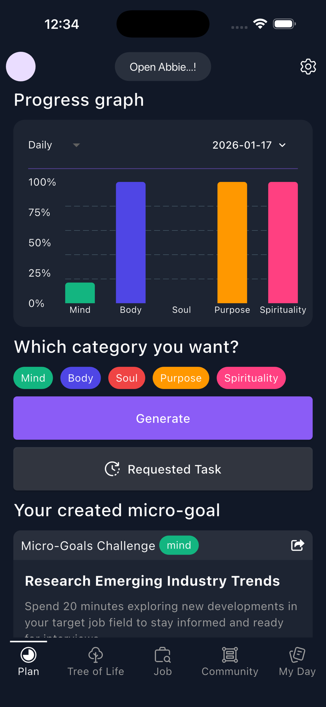
Task: Select the Purpose category chip
Action: pyautogui.click(x=181, y=378)
